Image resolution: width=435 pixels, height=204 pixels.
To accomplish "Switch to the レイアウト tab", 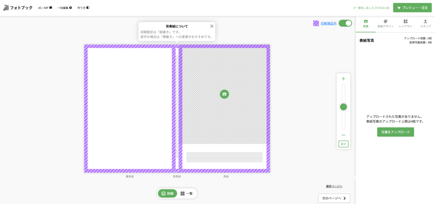I will 405,23.
